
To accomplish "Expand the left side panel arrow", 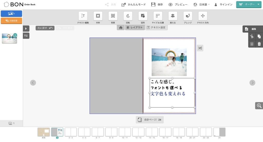I will tap(26, 29).
